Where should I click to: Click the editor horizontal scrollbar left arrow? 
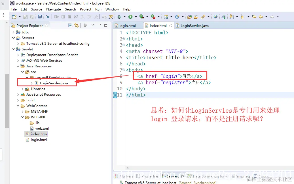128,168
